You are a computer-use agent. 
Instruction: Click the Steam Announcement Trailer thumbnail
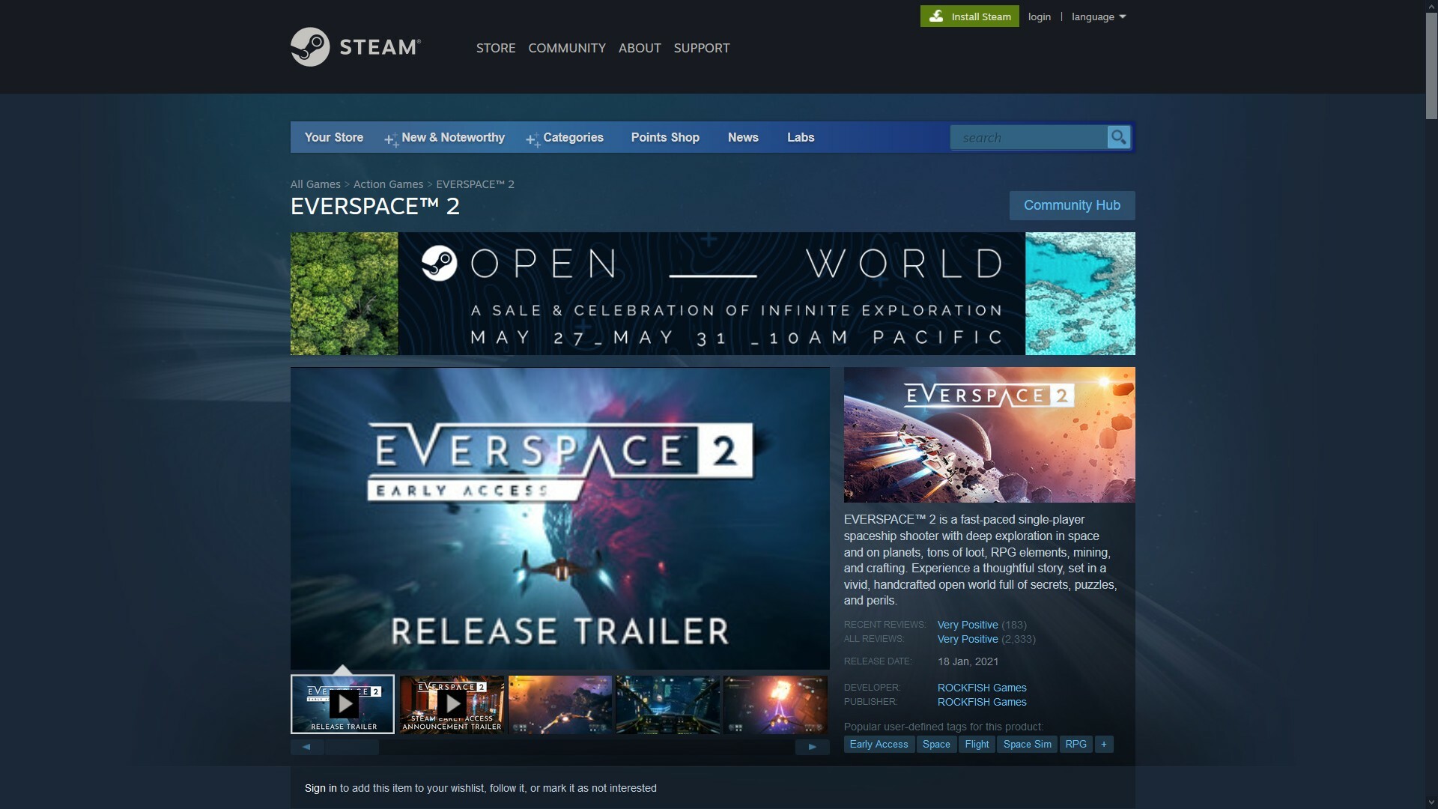pos(452,704)
